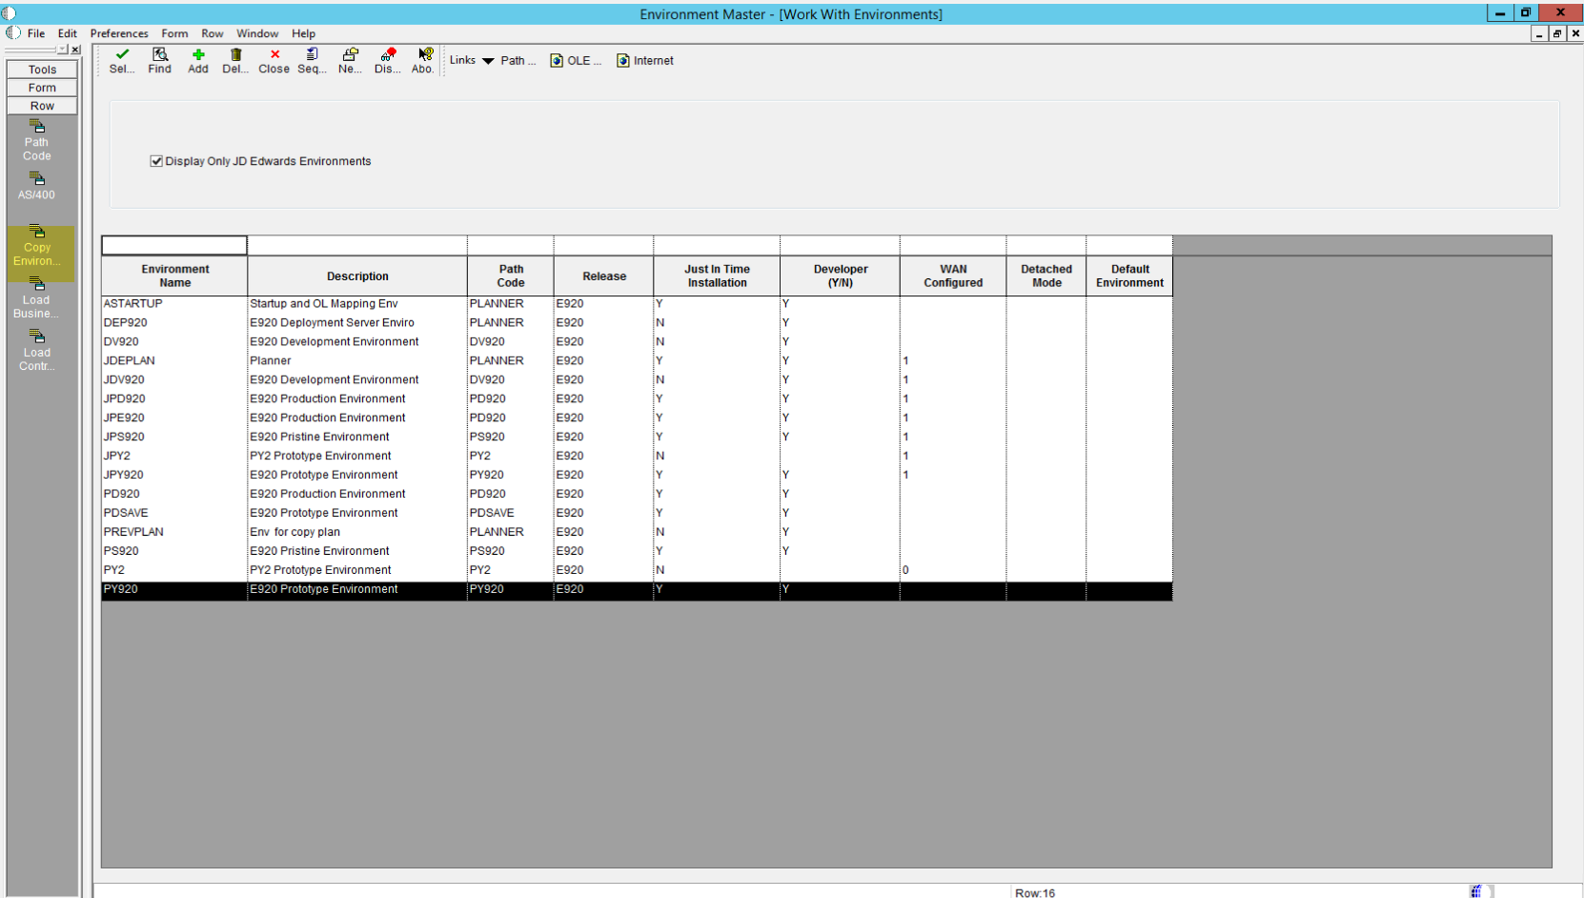Select the JPY2 environment row
The image size is (1584, 898).
637,455
